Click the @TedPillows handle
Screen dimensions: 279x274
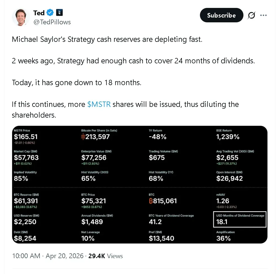(52, 22)
